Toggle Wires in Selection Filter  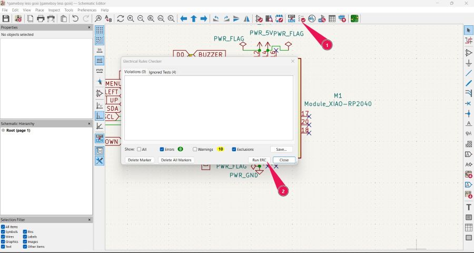(3, 237)
